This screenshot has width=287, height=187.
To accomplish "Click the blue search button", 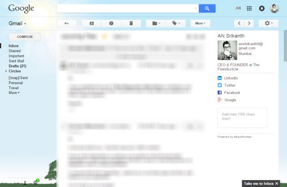I will tap(207, 9).
